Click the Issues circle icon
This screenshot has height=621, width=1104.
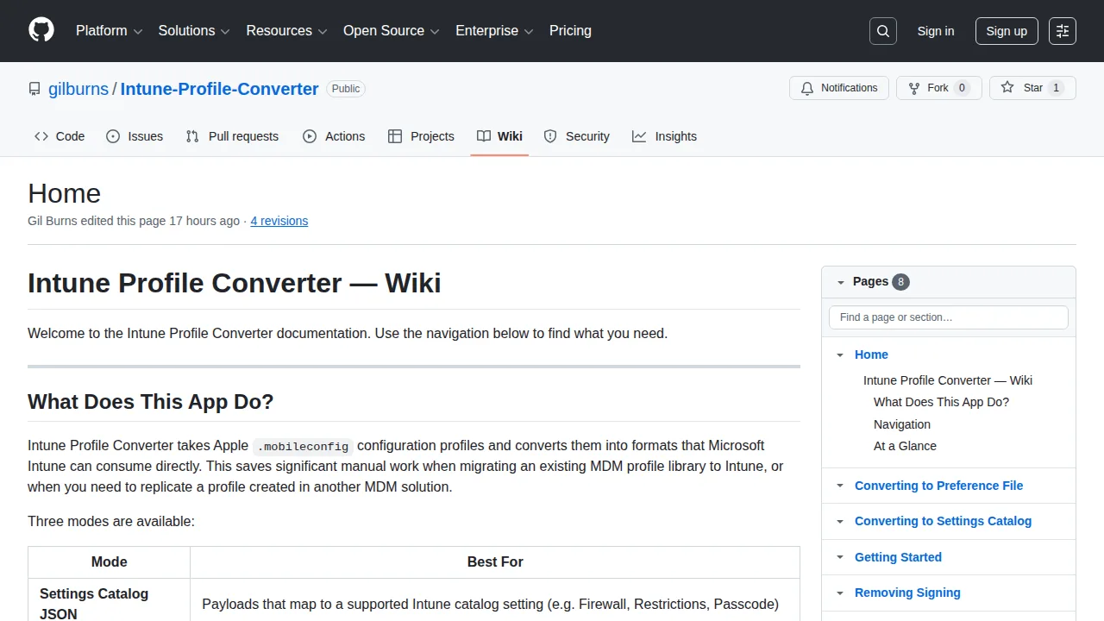(113, 136)
